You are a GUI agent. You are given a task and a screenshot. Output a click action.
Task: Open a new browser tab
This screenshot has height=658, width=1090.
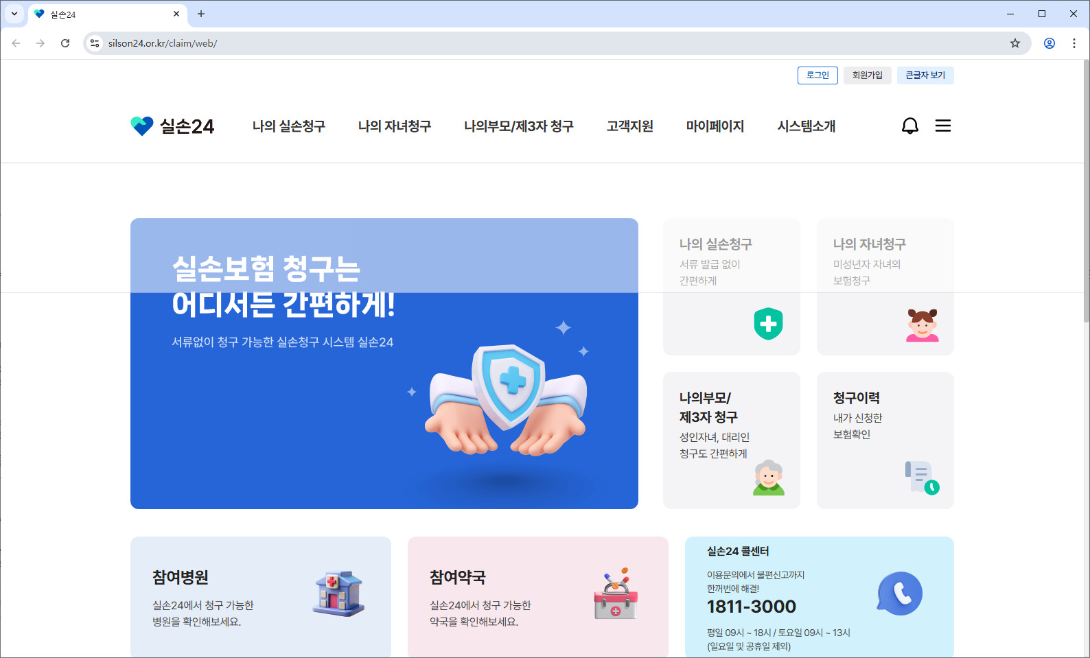pyautogui.click(x=201, y=14)
